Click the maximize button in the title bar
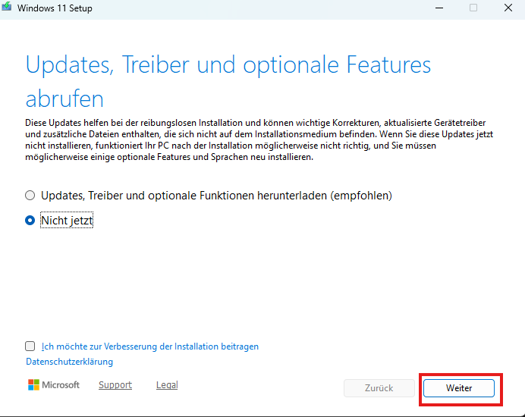 (x=473, y=8)
